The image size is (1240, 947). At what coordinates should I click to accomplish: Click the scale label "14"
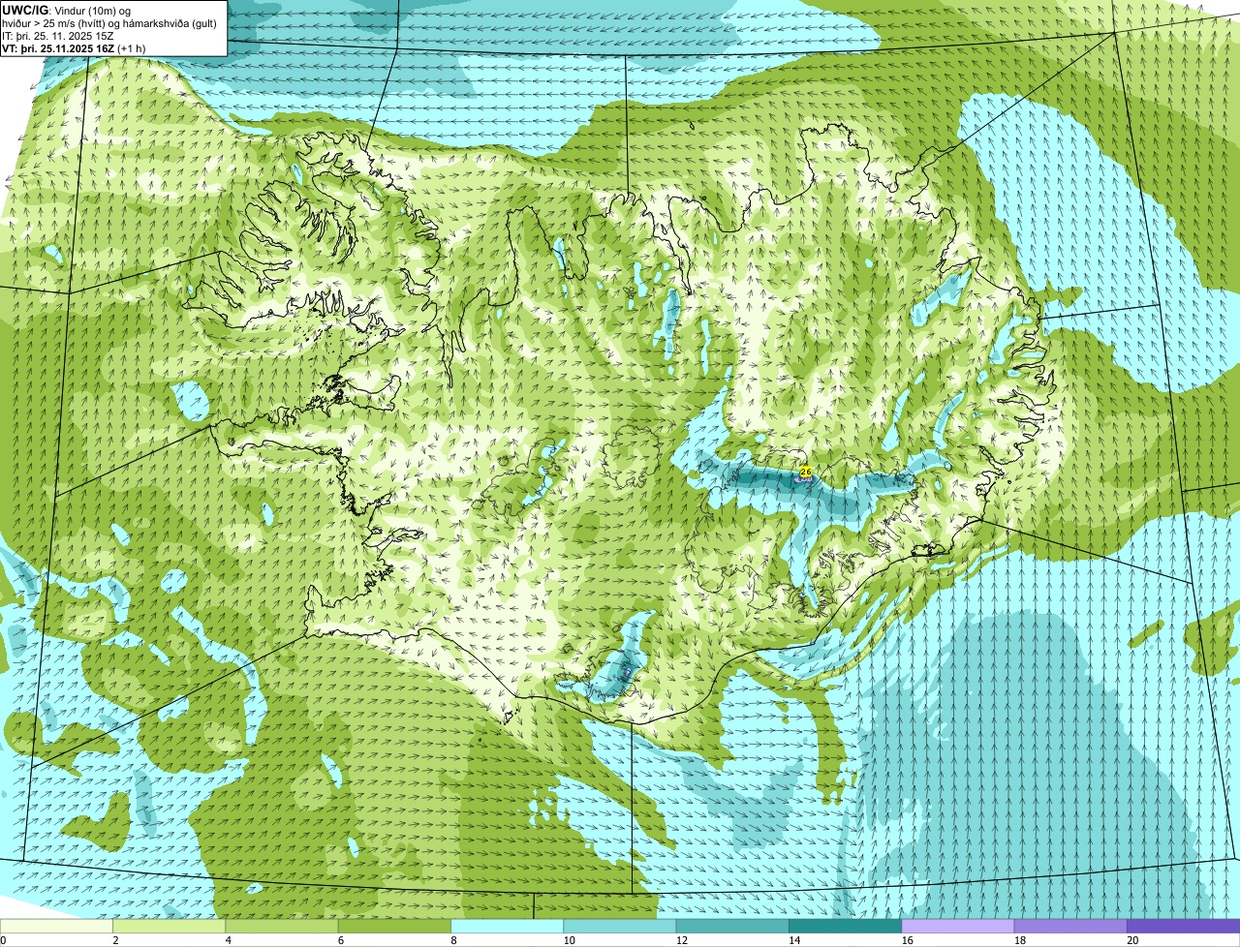tap(794, 940)
